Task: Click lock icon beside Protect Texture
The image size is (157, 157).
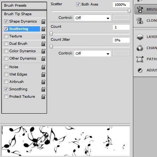Action: [43, 97]
